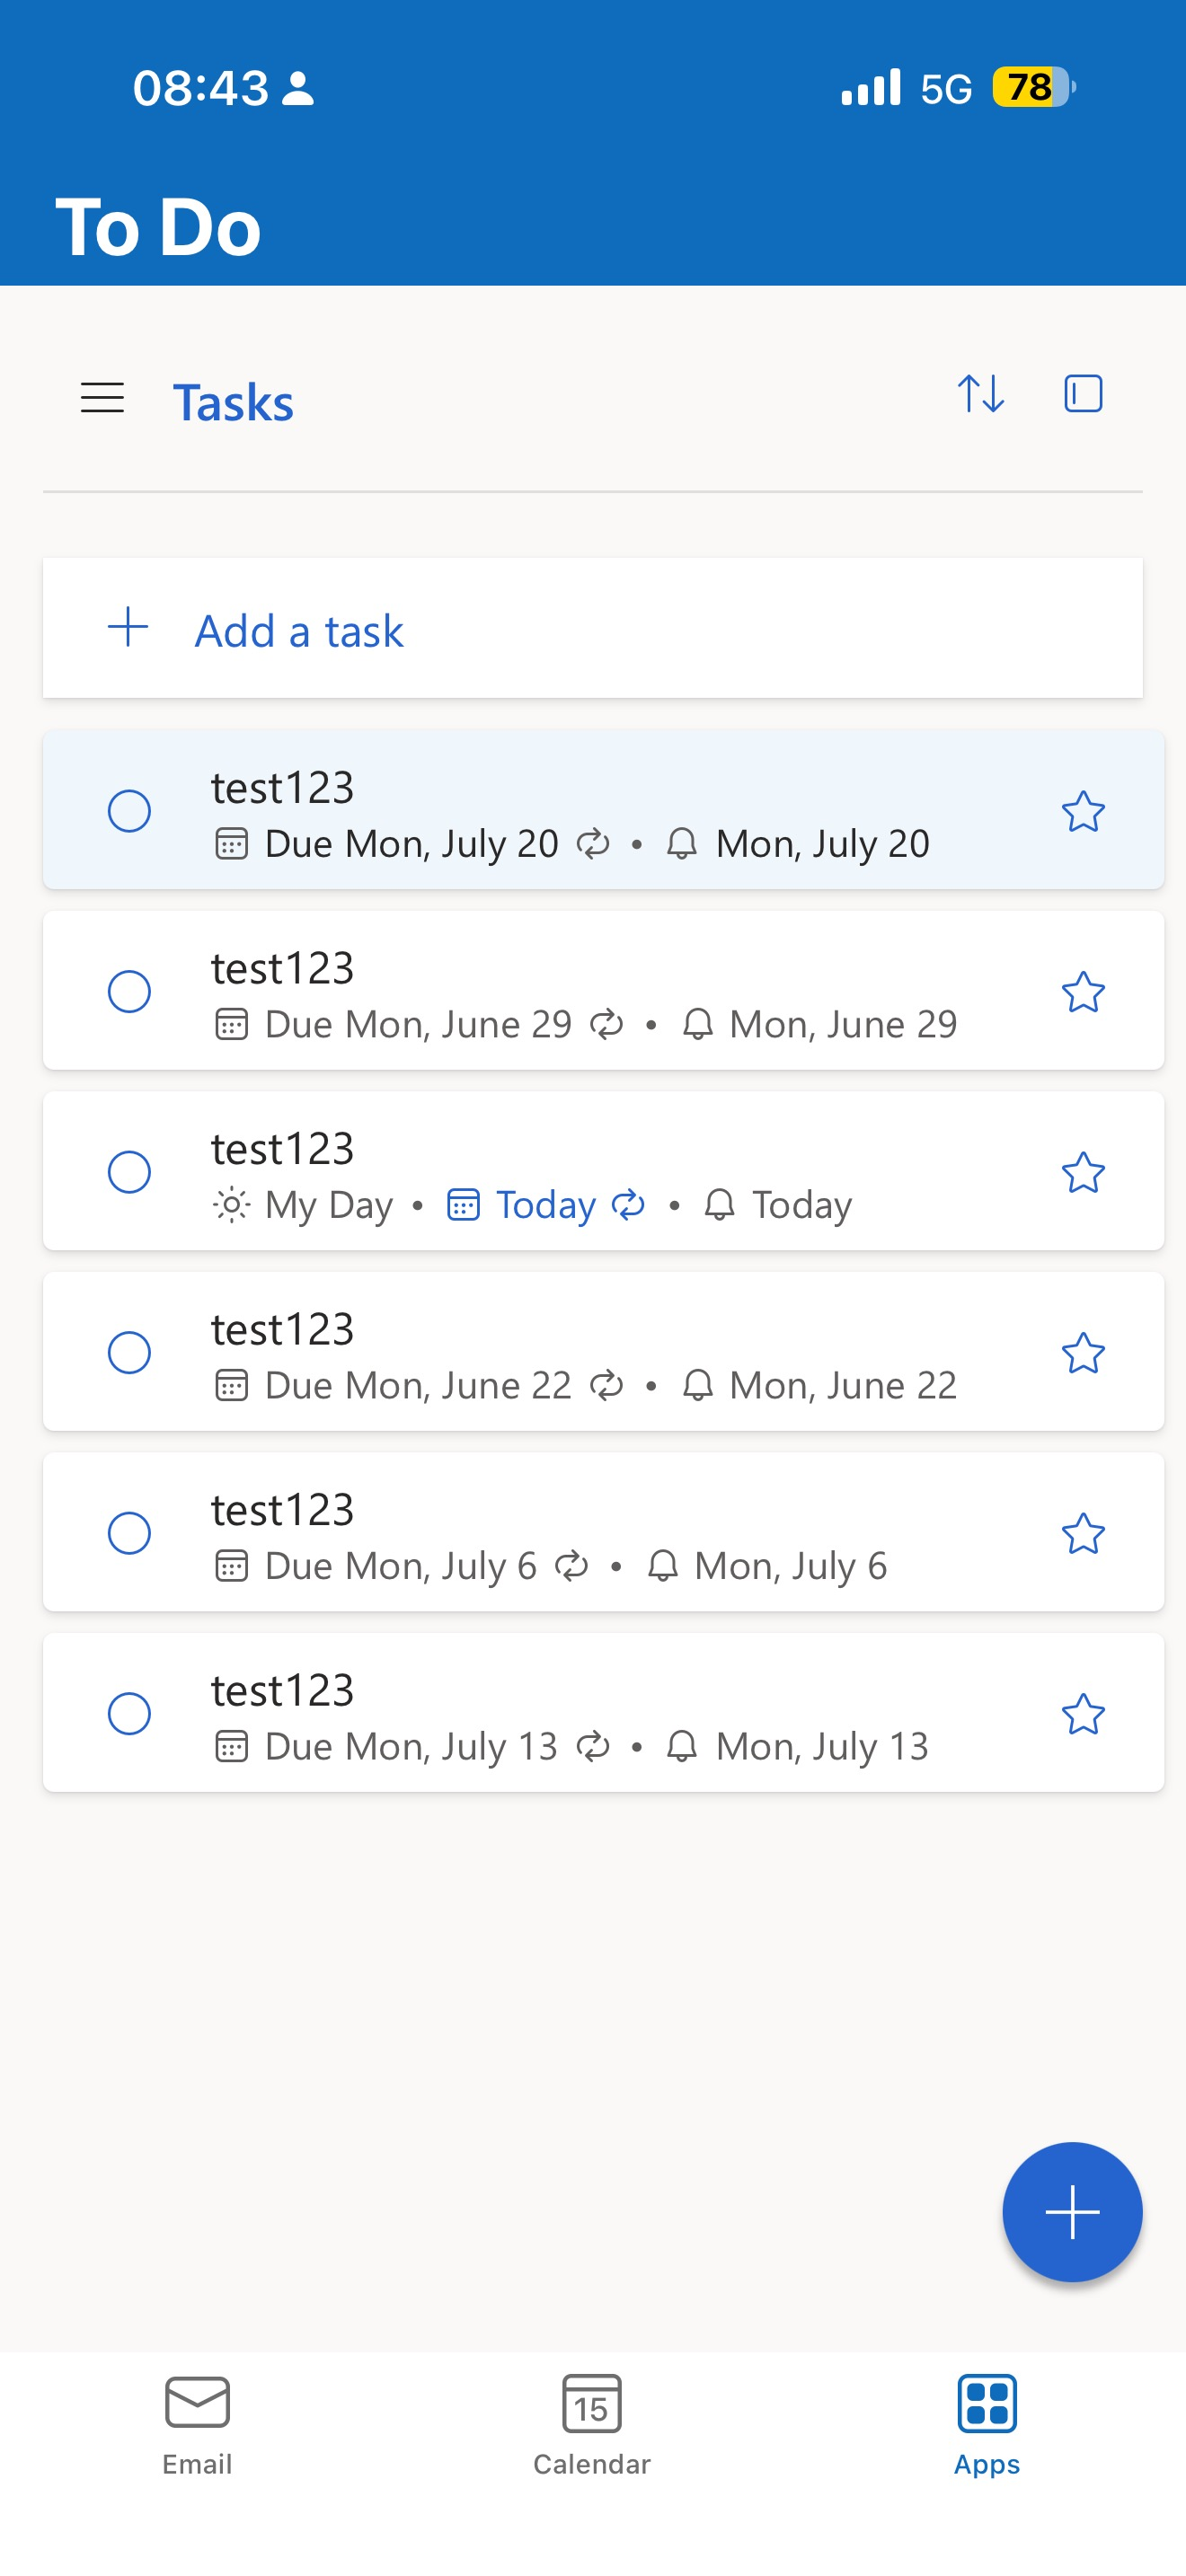Tap the Add a task field
Image resolution: width=1186 pixels, height=2576 pixels.
pyautogui.click(x=593, y=629)
